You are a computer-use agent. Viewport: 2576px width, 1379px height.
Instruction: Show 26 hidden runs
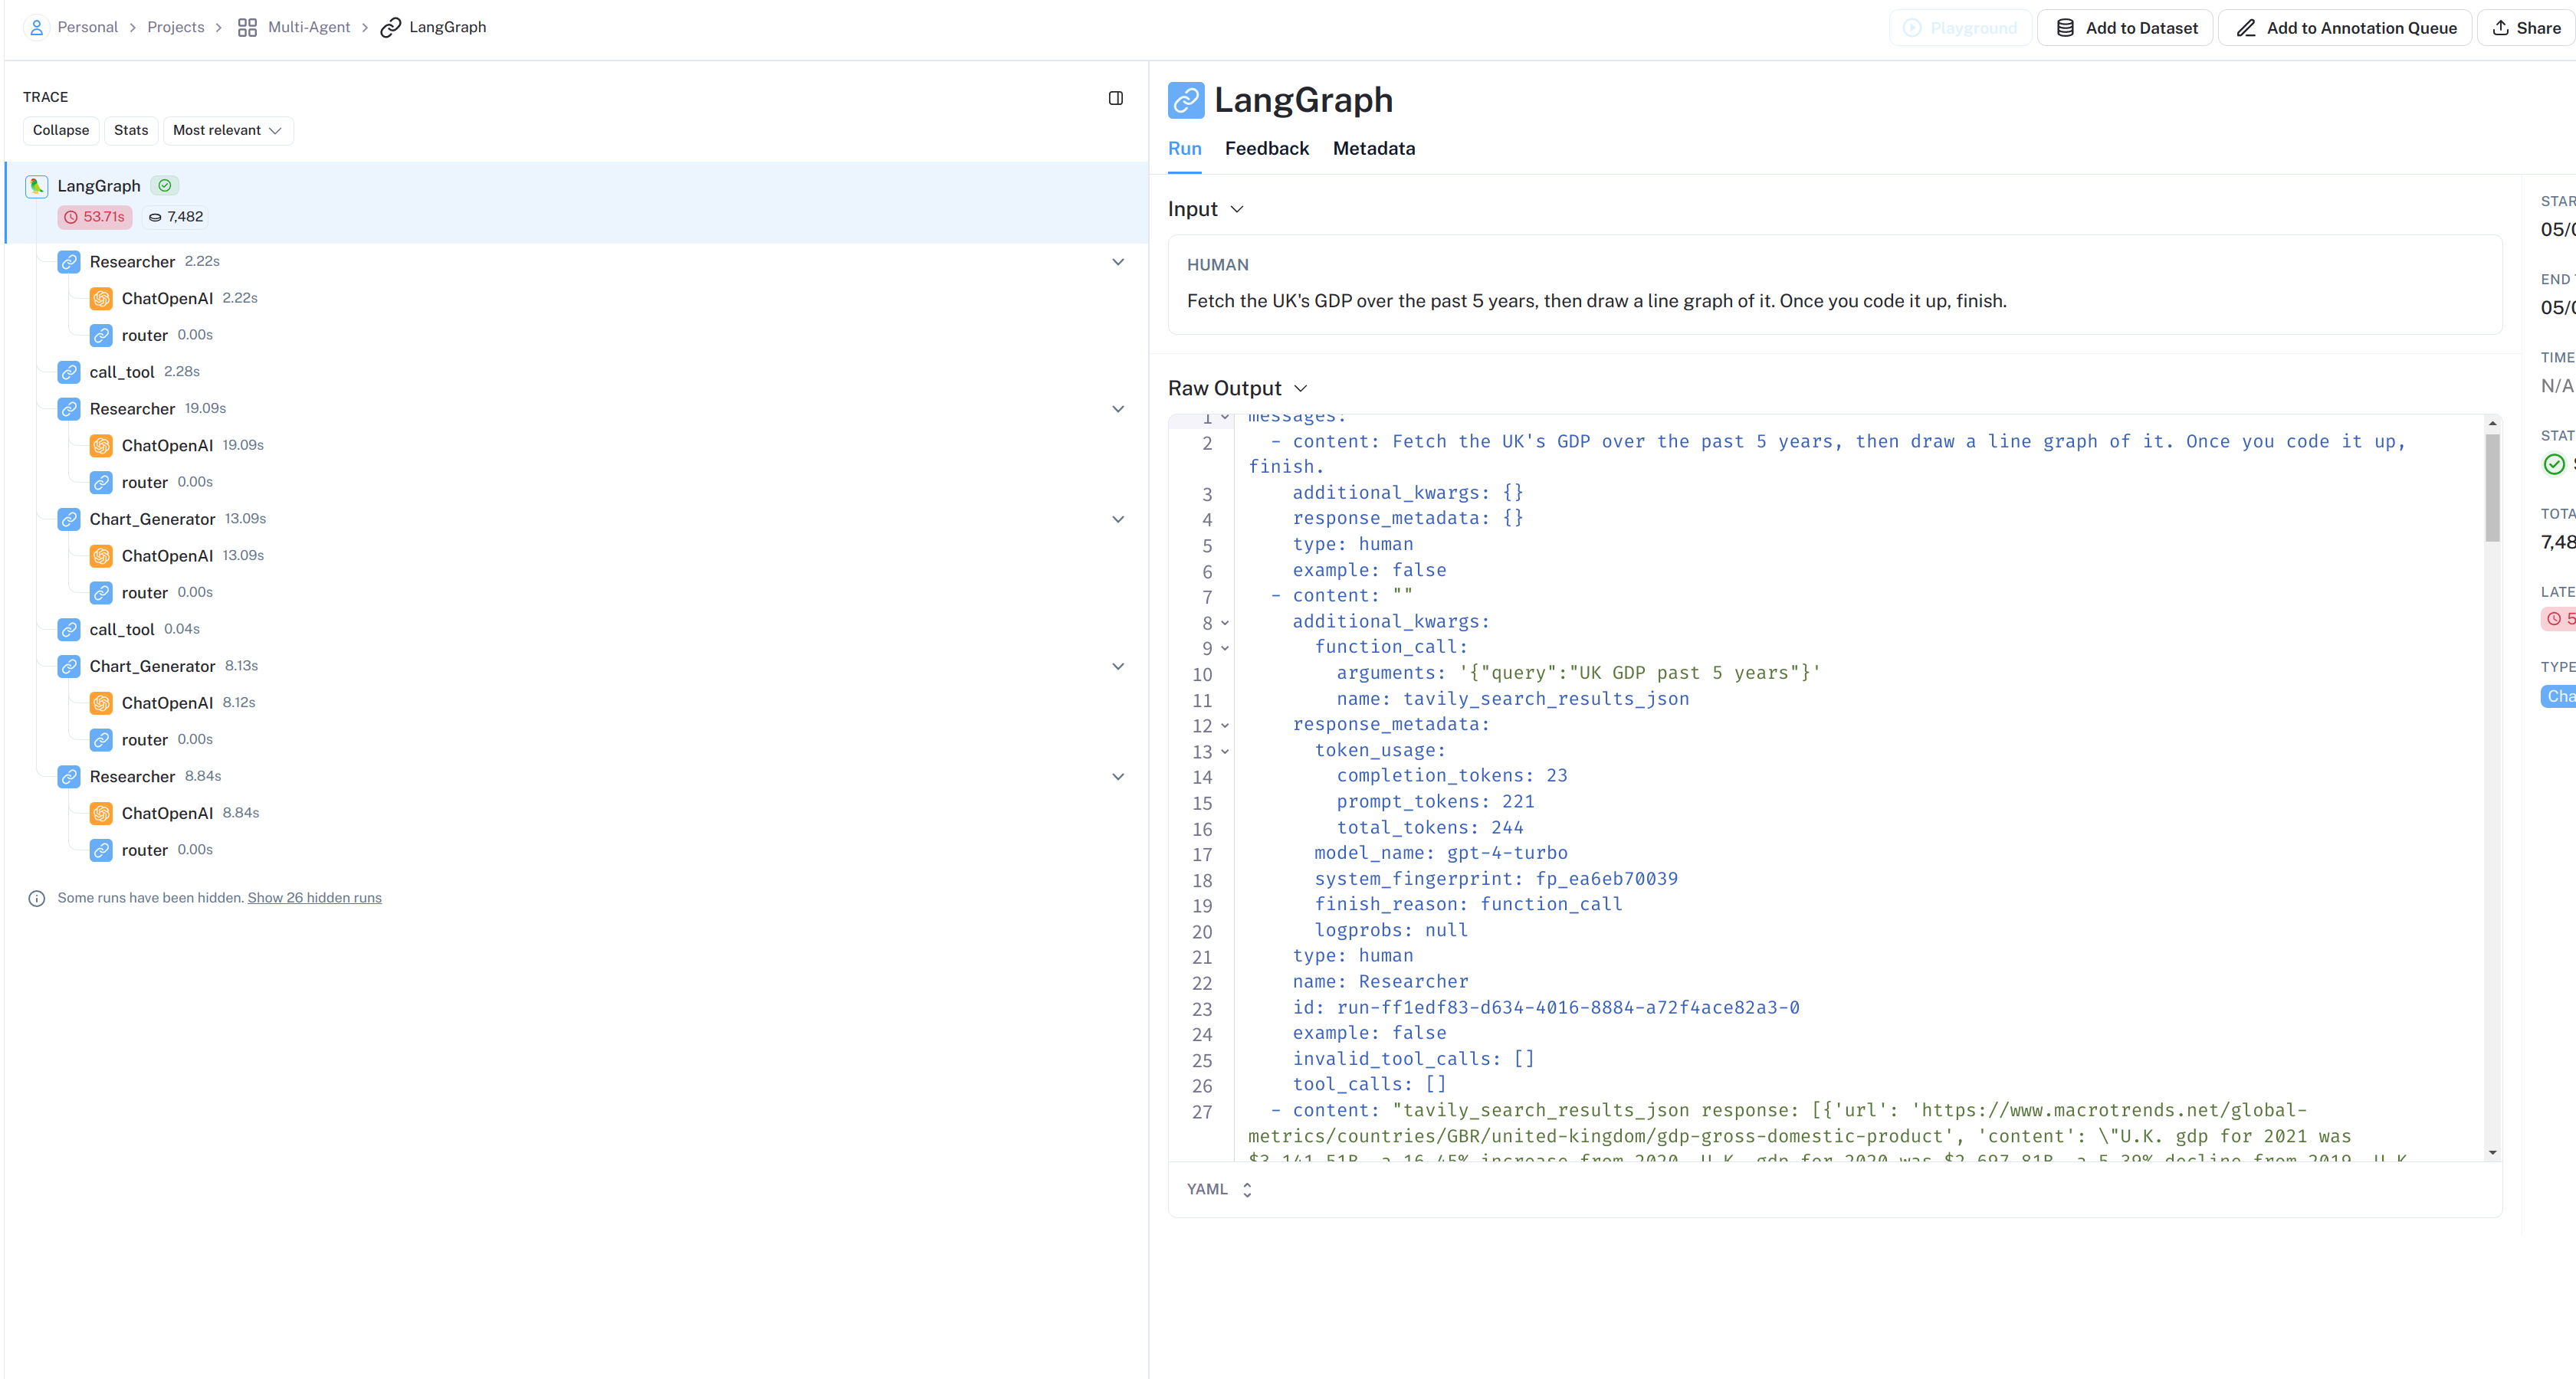pyautogui.click(x=314, y=897)
